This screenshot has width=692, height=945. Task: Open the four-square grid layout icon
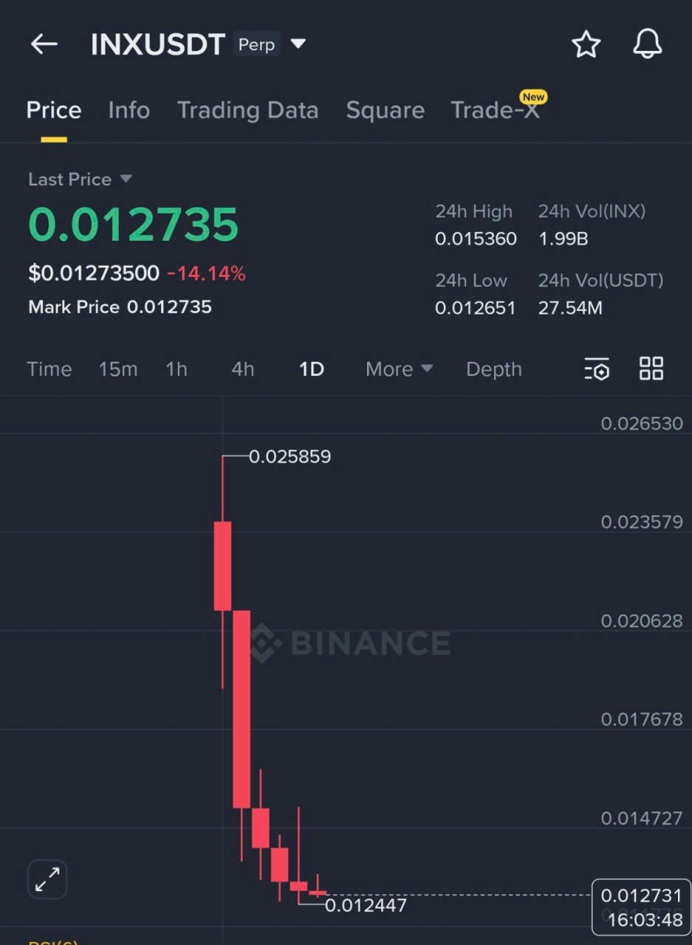tap(651, 368)
